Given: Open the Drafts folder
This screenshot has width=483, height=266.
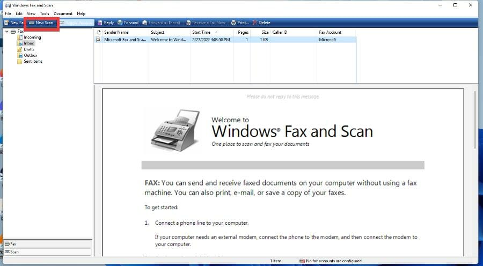Looking at the screenshot, I should (x=29, y=49).
